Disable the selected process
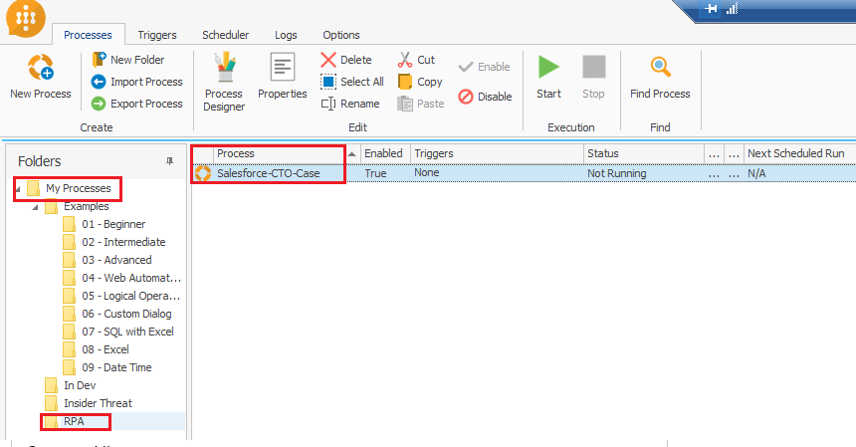The width and height of the screenshot is (856, 447). [485, 97]
